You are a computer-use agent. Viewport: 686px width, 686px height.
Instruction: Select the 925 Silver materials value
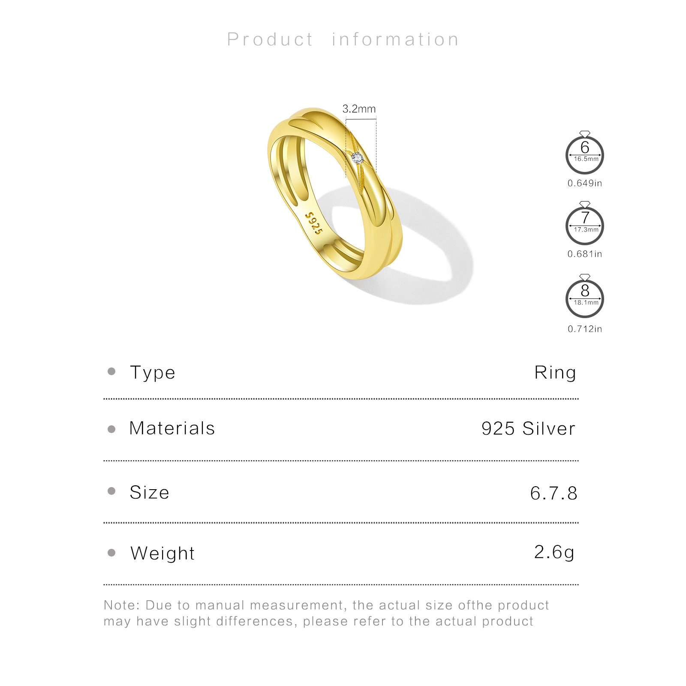(528, 428)
